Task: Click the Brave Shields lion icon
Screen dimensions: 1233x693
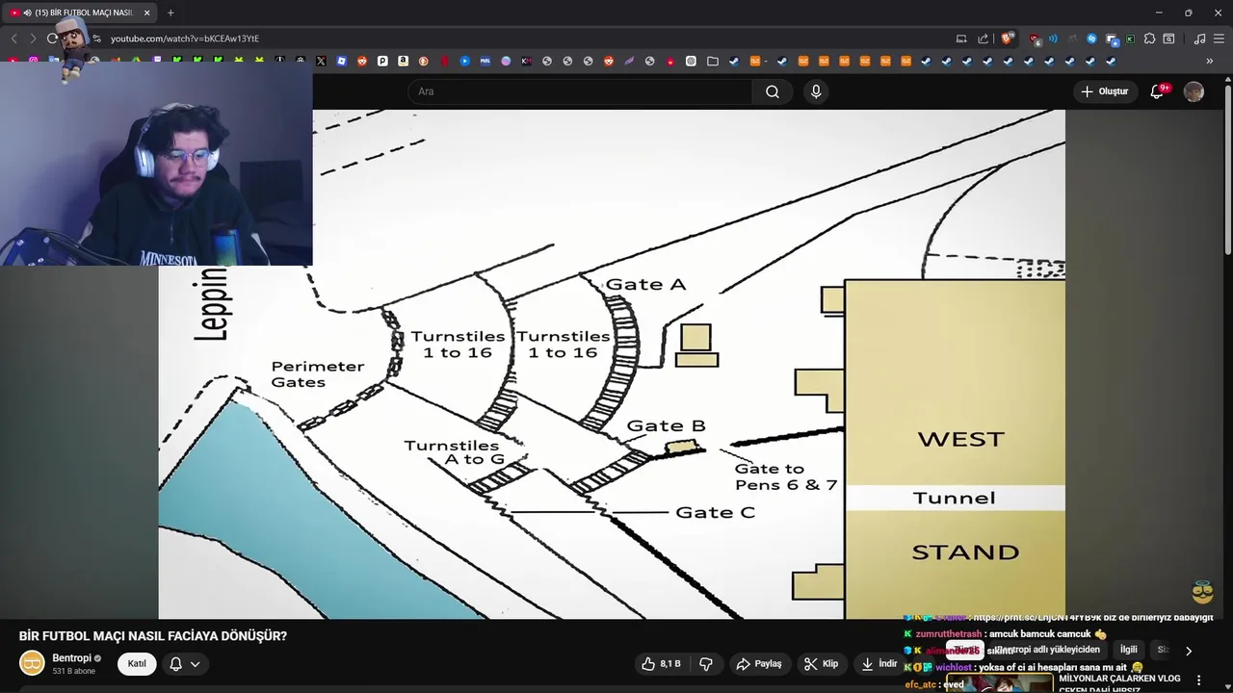Action: point(1008,38)
